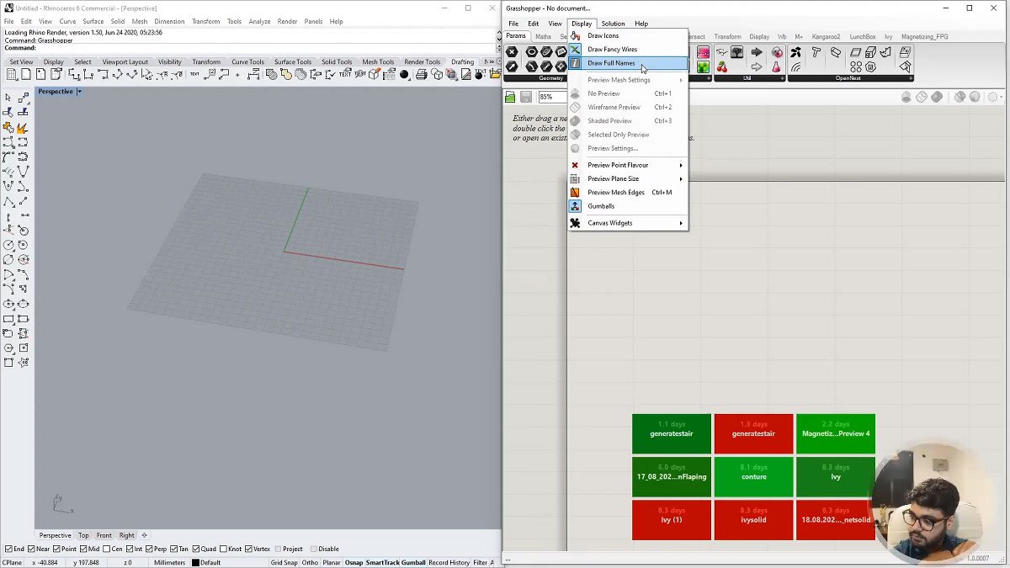The width and height of the screenshot is (1010, 568).
Task: Open the Perspective viewport dropdown arrow
Action: [79, 92]
